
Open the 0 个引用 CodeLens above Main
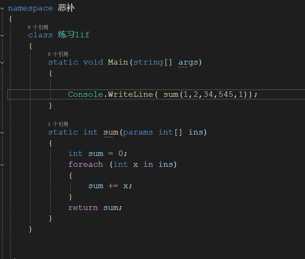tap(58, 54)
